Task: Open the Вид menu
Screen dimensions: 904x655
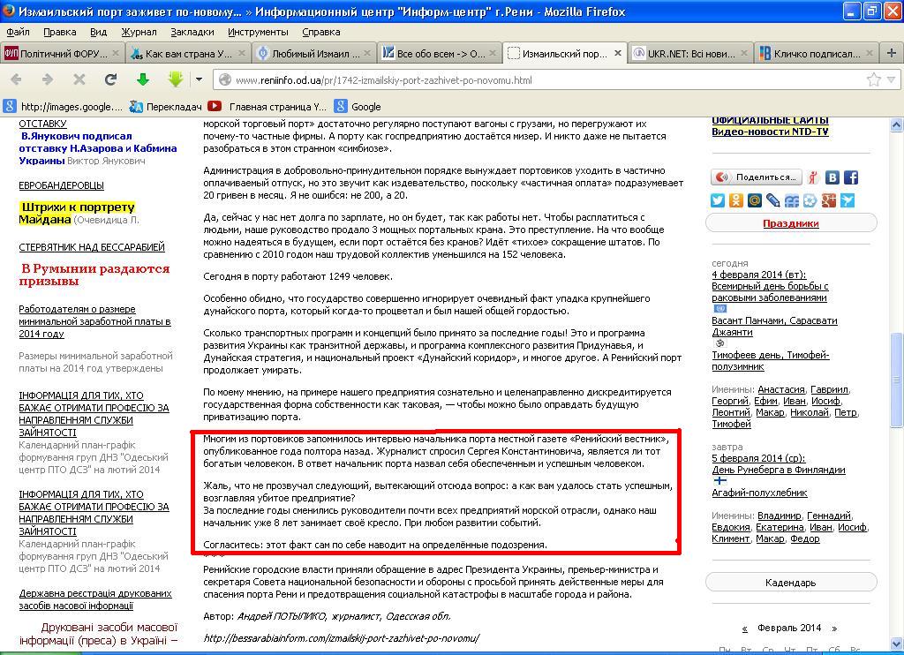Action: [99, 33]
